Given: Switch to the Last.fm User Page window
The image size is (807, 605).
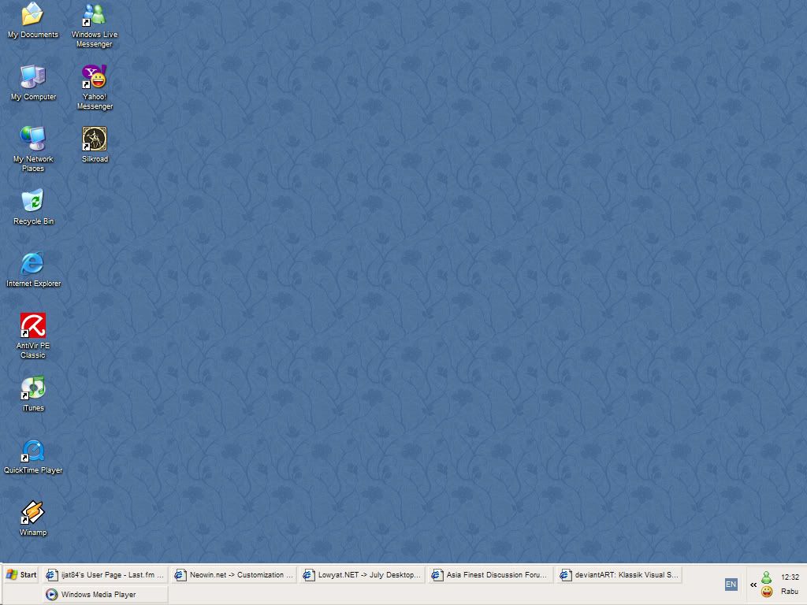Looking at the screenshot, I should point(105,575).
